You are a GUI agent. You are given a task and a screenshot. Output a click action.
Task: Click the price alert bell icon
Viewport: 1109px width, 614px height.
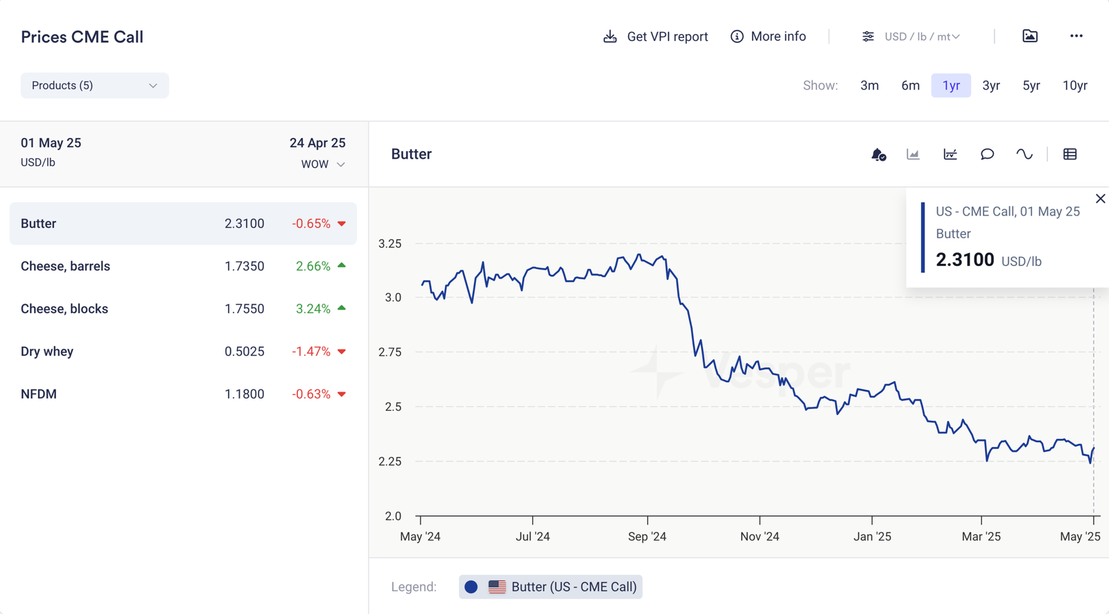pyautogui.click(x=878, y=155)
